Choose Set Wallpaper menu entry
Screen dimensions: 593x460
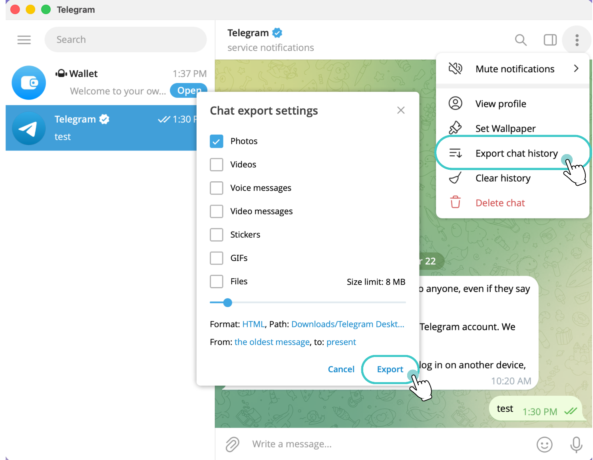(513, 129)
